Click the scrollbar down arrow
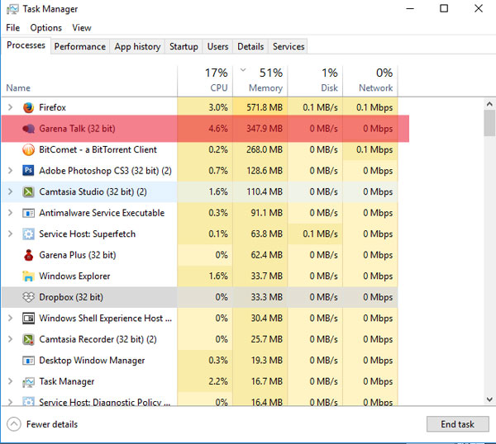Screen dimensions: 496x444 click(x=489, y=399)
